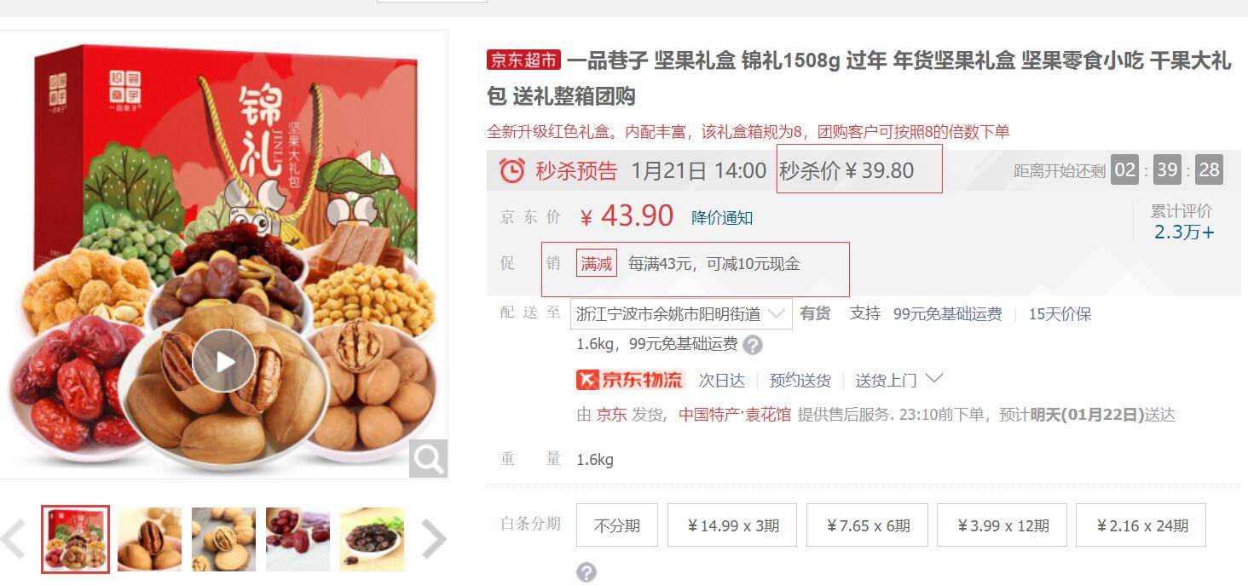
Task: Select ¥14.99 x 3期 installment option
Action: click(x=733, y=525)
